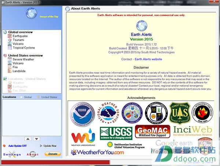Move location down with the down arrow
This screenshot has width=220, height=166.
(x=37, y=139)
